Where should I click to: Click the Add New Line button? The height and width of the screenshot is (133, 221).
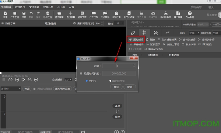136,40
